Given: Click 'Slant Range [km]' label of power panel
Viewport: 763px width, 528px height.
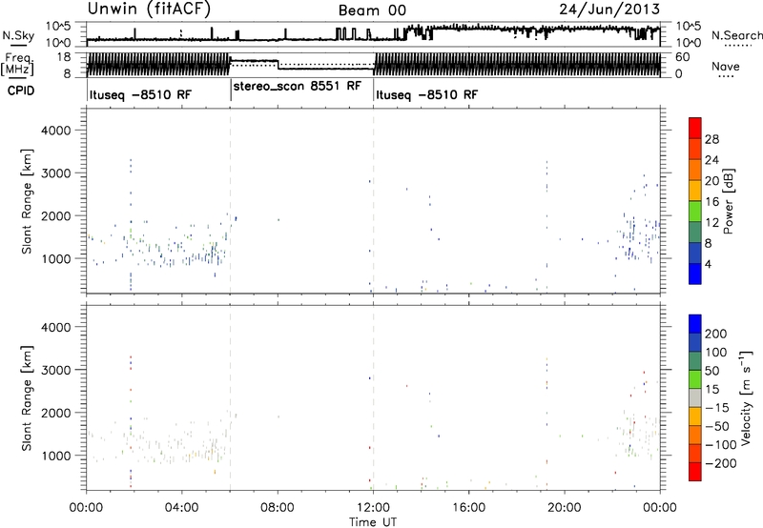Looking at the screenshot, I should click(x=27, y=201).
